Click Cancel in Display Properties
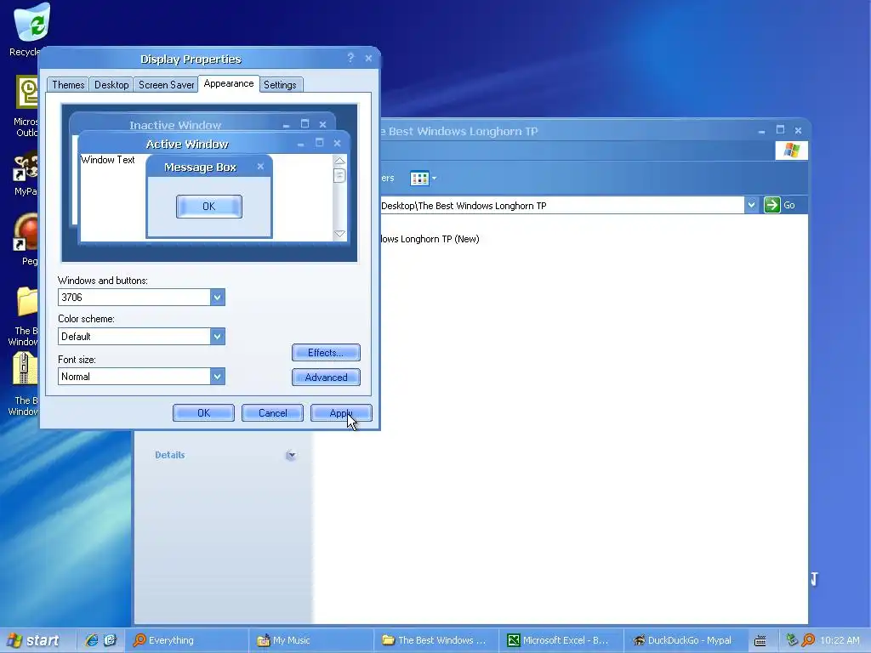 (x=272, y=412)
